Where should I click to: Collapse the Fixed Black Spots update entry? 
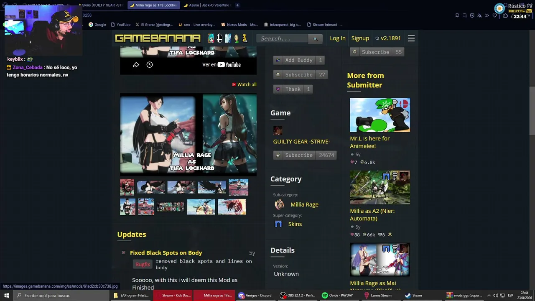point(123,253)
